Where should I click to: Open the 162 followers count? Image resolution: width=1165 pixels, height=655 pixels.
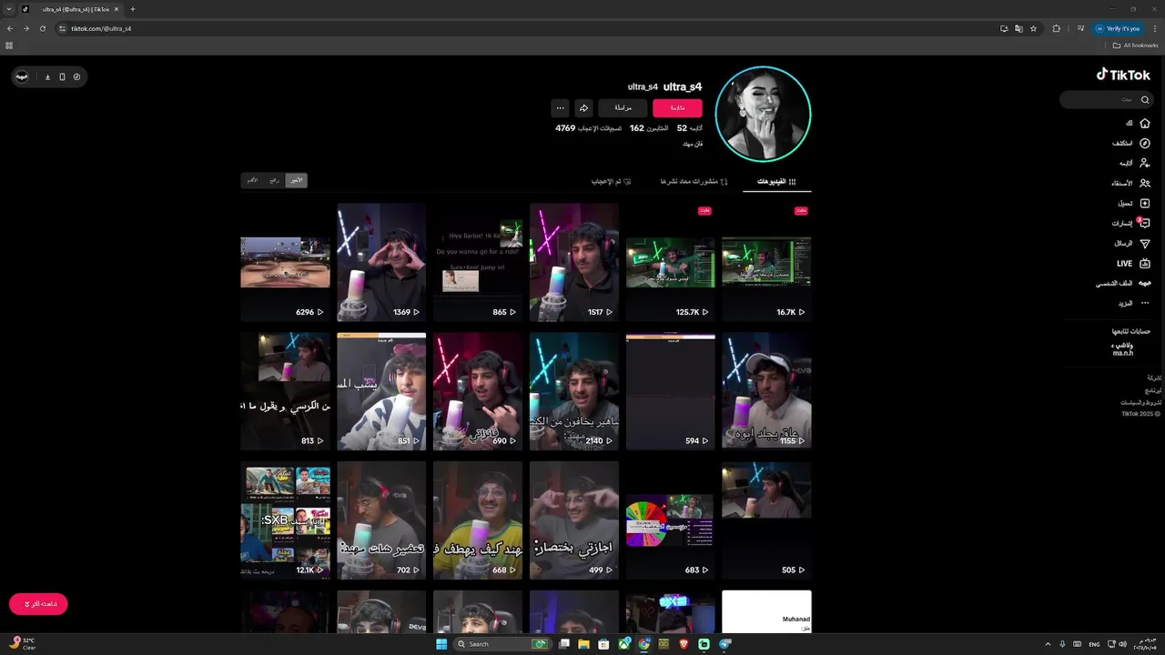pos(649,128)
